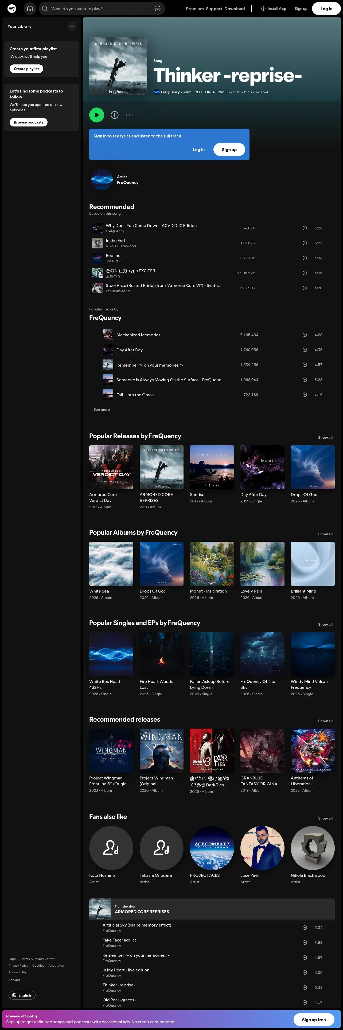Open FreQuency artist link under song title

point(170,92)
